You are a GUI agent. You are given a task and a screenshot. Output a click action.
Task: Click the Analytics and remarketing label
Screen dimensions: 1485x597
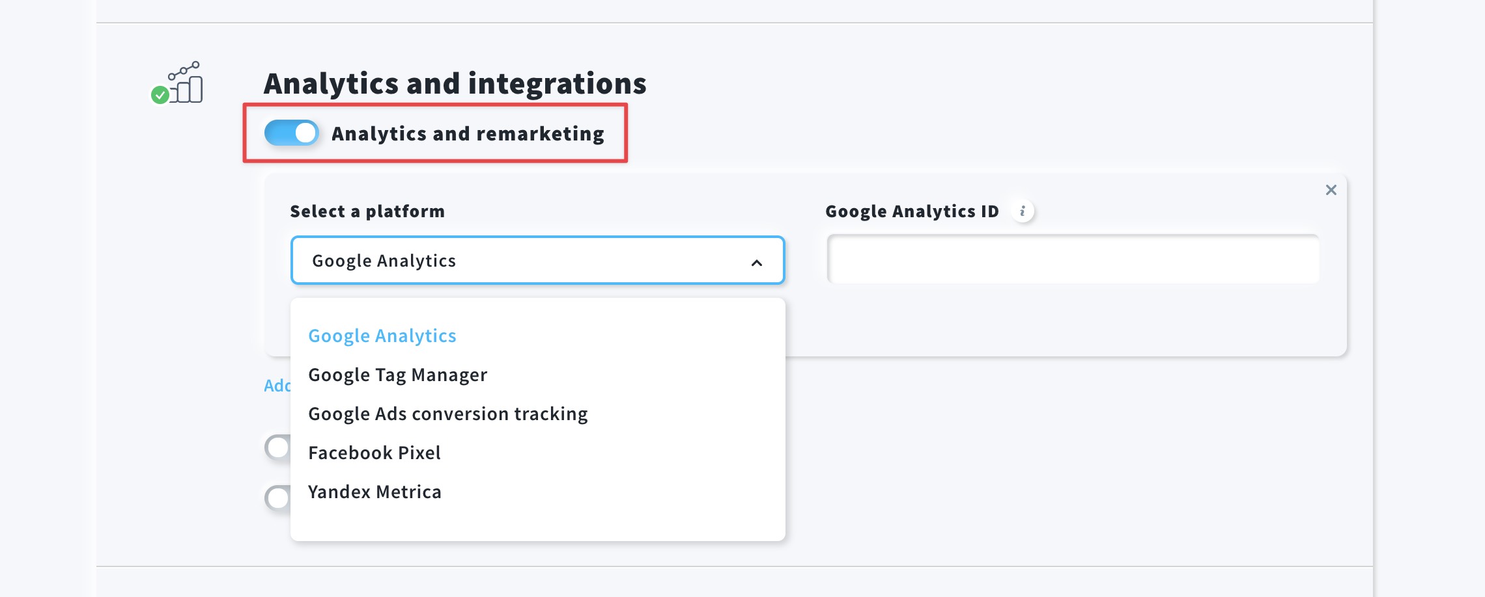click(468, 133)
